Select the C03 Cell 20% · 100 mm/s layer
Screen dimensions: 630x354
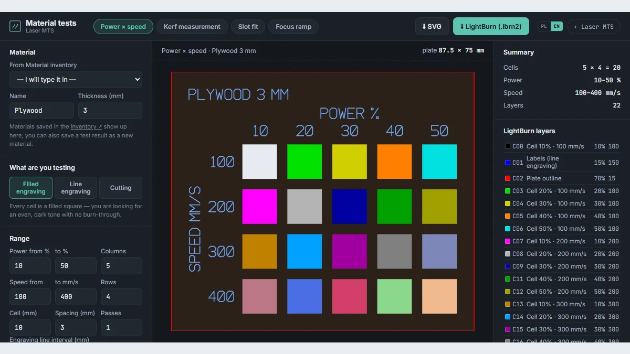562,191
